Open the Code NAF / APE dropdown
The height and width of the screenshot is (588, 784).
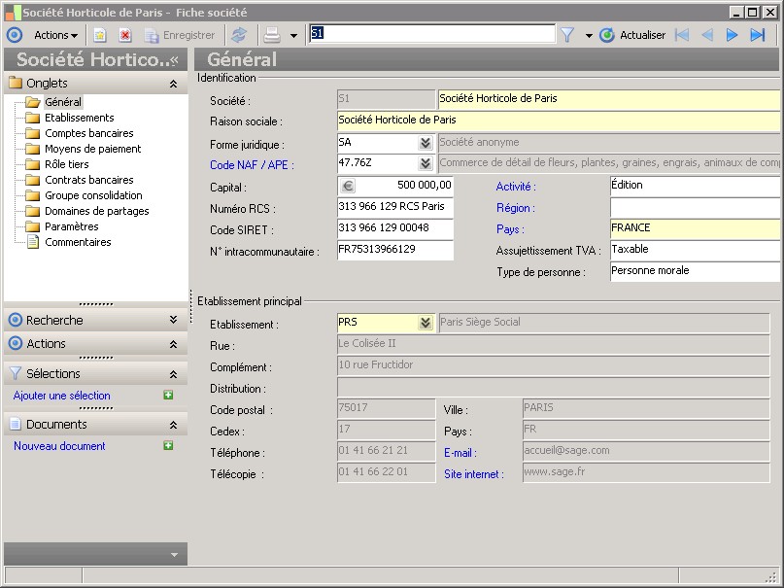425,164
